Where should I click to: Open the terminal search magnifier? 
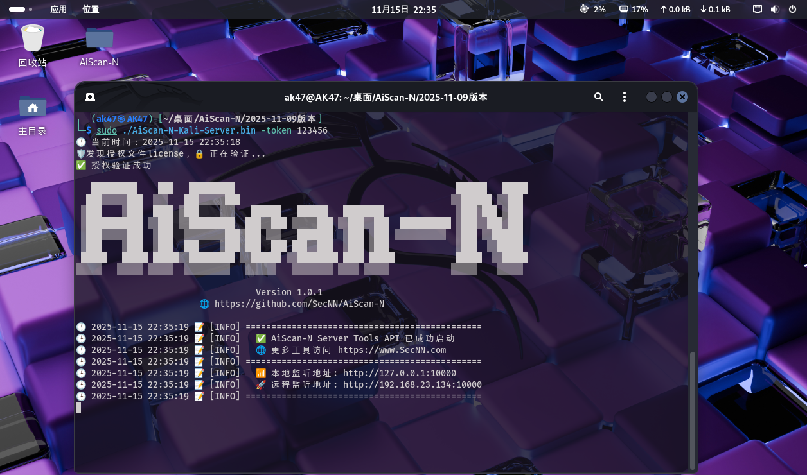pos(598,97)
